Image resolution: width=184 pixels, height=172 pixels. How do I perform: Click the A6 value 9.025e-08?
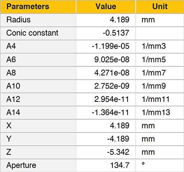(112, 59)
